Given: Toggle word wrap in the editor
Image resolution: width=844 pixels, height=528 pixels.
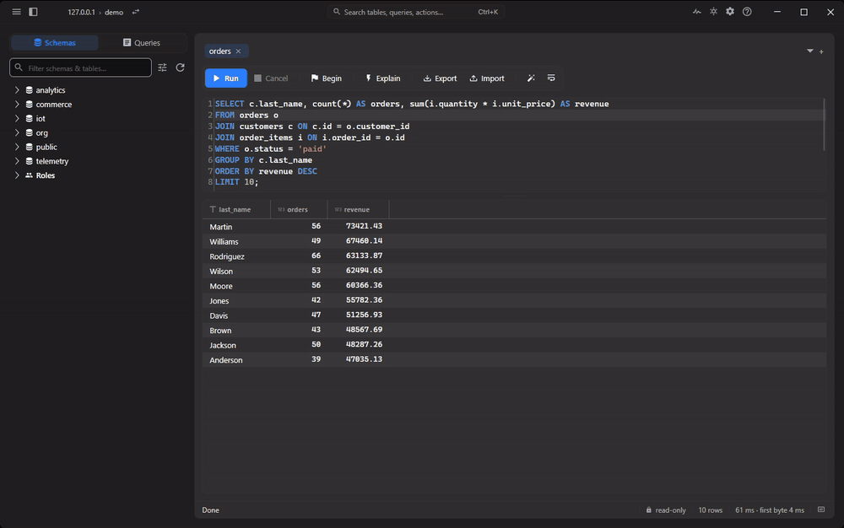Looking at the screenshot, I should pyautogui.click(x=551, y=78).
